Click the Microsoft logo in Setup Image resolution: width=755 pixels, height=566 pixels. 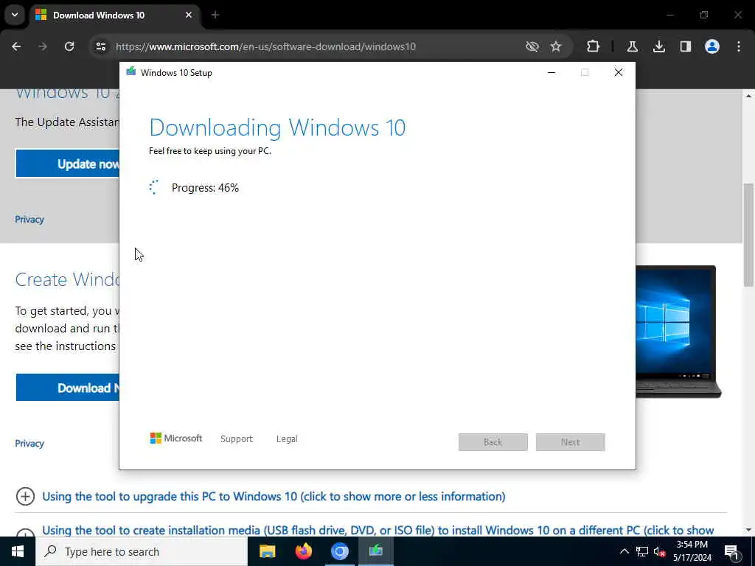tap(175, 439)
